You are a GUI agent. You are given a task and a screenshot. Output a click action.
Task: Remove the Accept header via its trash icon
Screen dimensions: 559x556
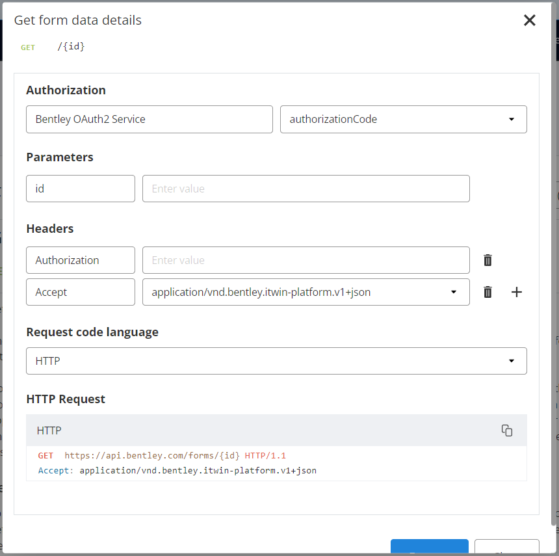tap(487, 292)
